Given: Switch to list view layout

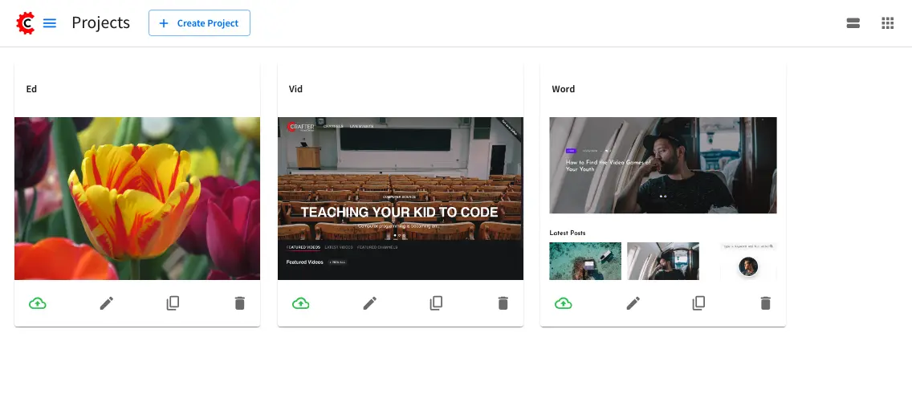Looking at the screenshot, I should pyautogui.click(x=853, y=23).
